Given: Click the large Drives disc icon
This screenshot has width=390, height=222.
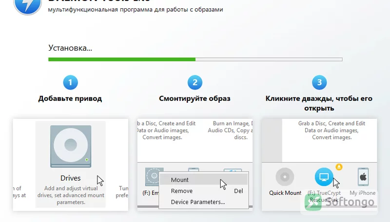Looking at the screenshot, I should click(71, 146).
